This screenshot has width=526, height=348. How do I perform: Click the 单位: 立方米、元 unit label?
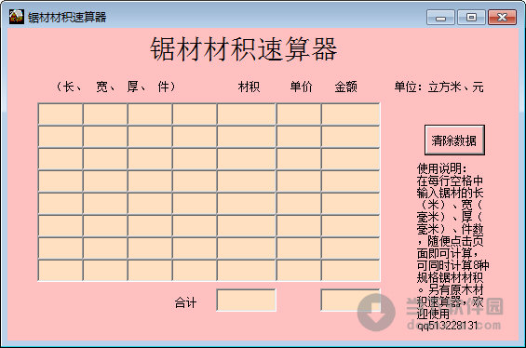coord(438,87)
